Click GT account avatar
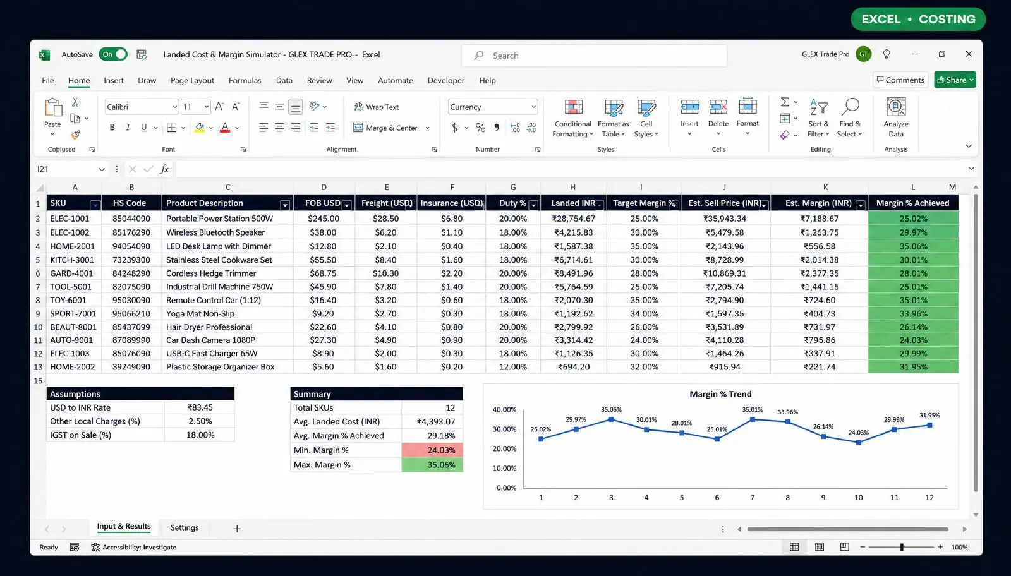1011x576 pixels. [863, 54]
